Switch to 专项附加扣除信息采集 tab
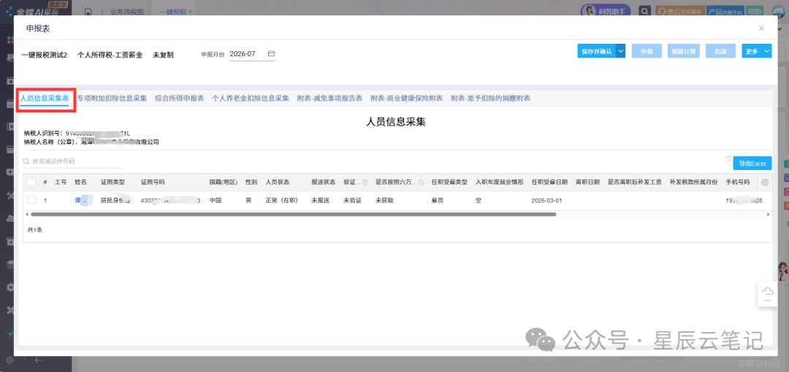 tap(112, 98)
